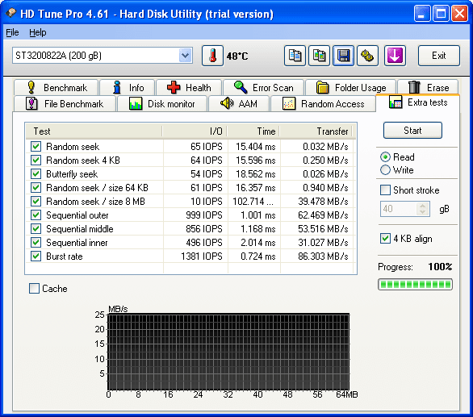Viewport: 473px width, 417px height.
Task: Click the green progress bar
Action: 415,285
